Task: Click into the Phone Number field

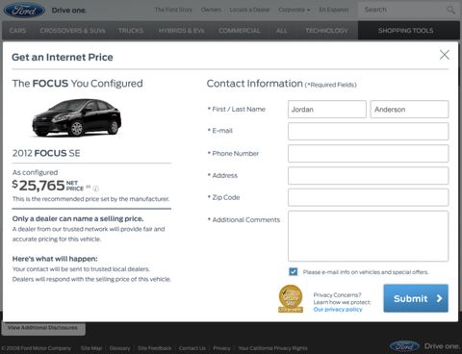Action: tap(368, 153)
